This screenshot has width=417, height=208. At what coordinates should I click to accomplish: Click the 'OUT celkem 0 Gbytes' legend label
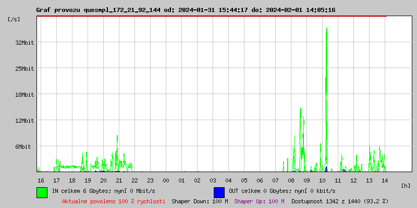(x=282, y=191)
